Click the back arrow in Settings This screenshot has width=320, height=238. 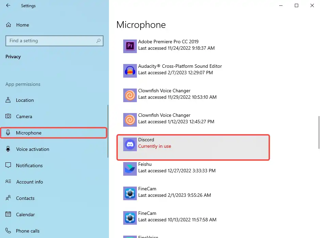(8, 5)
